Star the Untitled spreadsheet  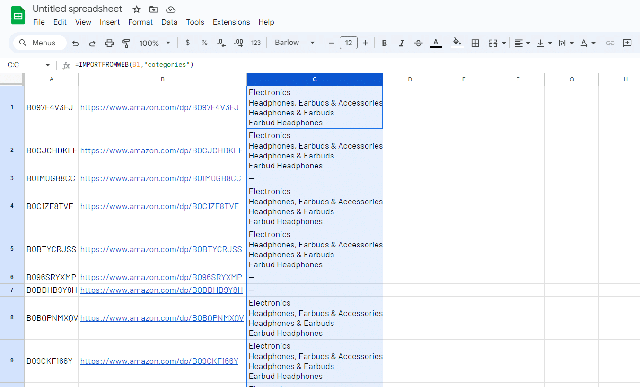pyautogui.click(x=137, y=9)
